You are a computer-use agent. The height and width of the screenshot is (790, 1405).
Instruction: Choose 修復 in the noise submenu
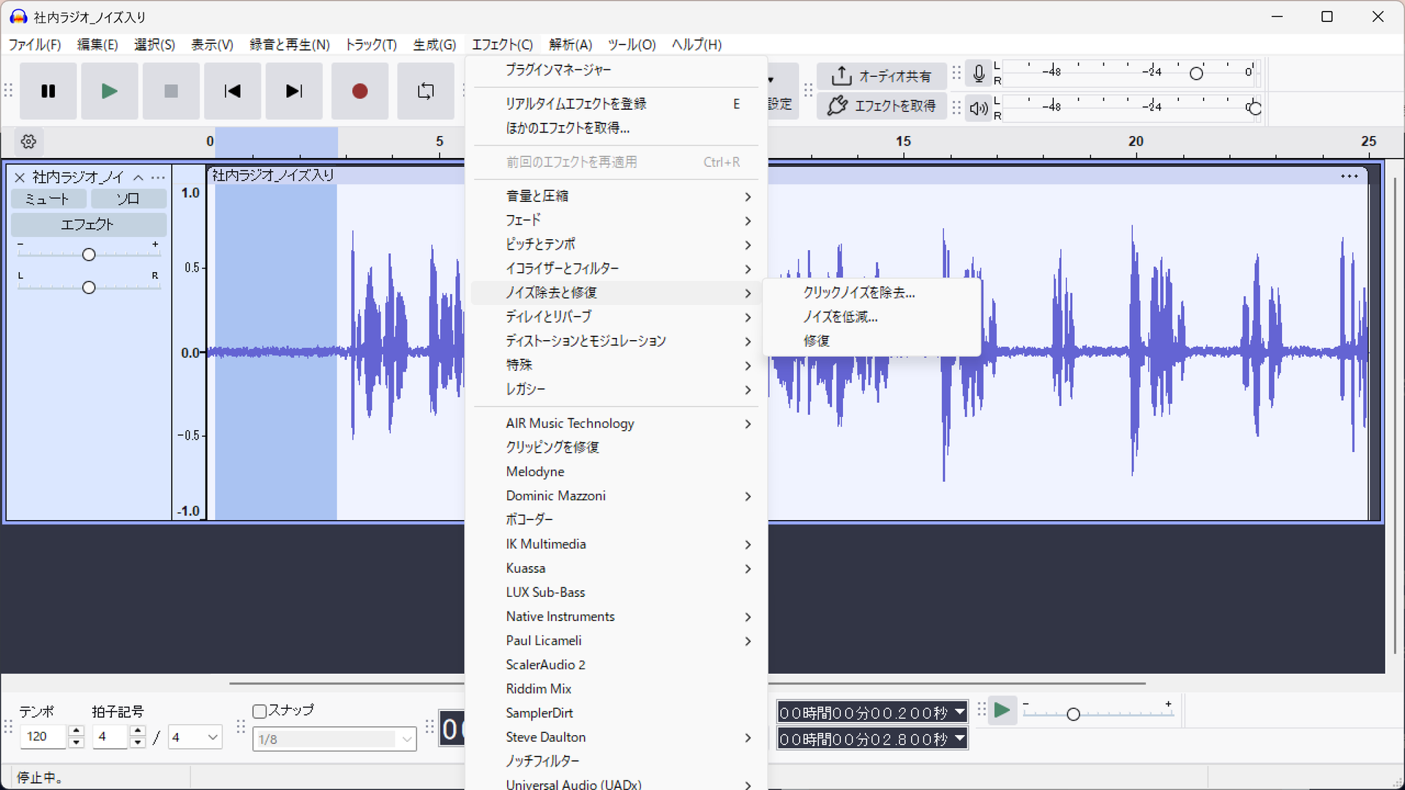click(x=871, y=341)
